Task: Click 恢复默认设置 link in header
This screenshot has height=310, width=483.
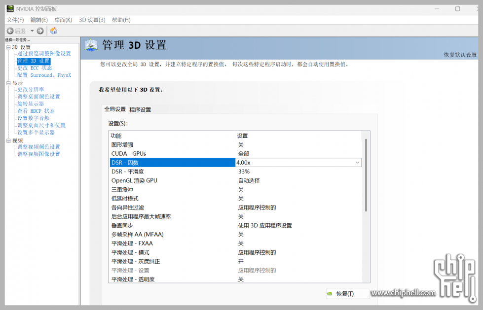Action: [460, 55]
